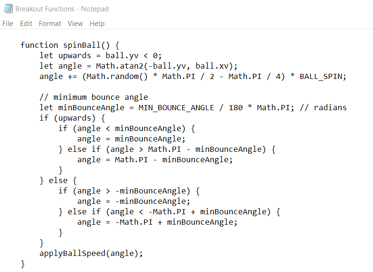Open the Edit menu
373x272 pixels.
point(26,24)
